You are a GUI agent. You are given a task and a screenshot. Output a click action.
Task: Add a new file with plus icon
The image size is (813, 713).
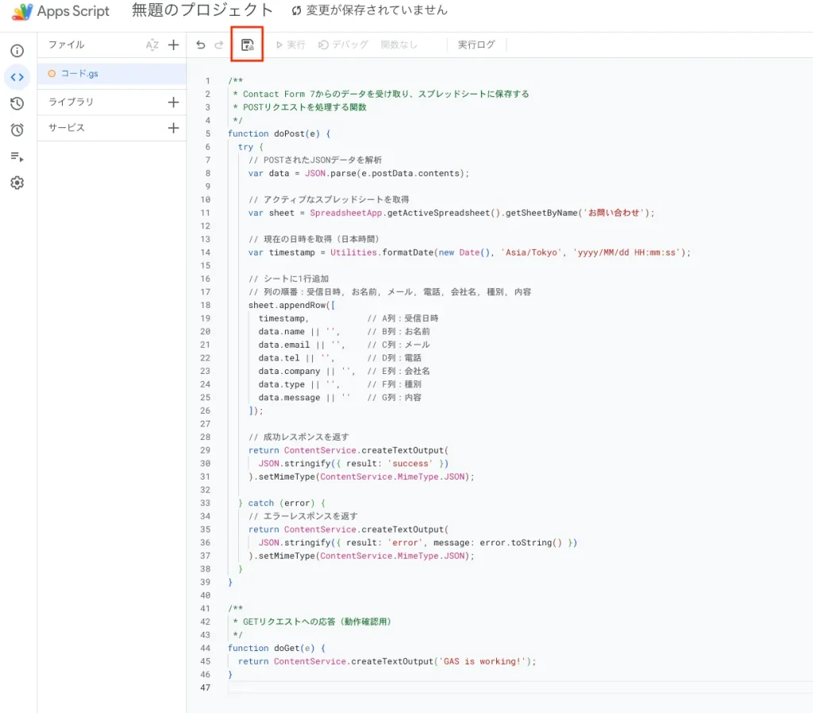173,45
